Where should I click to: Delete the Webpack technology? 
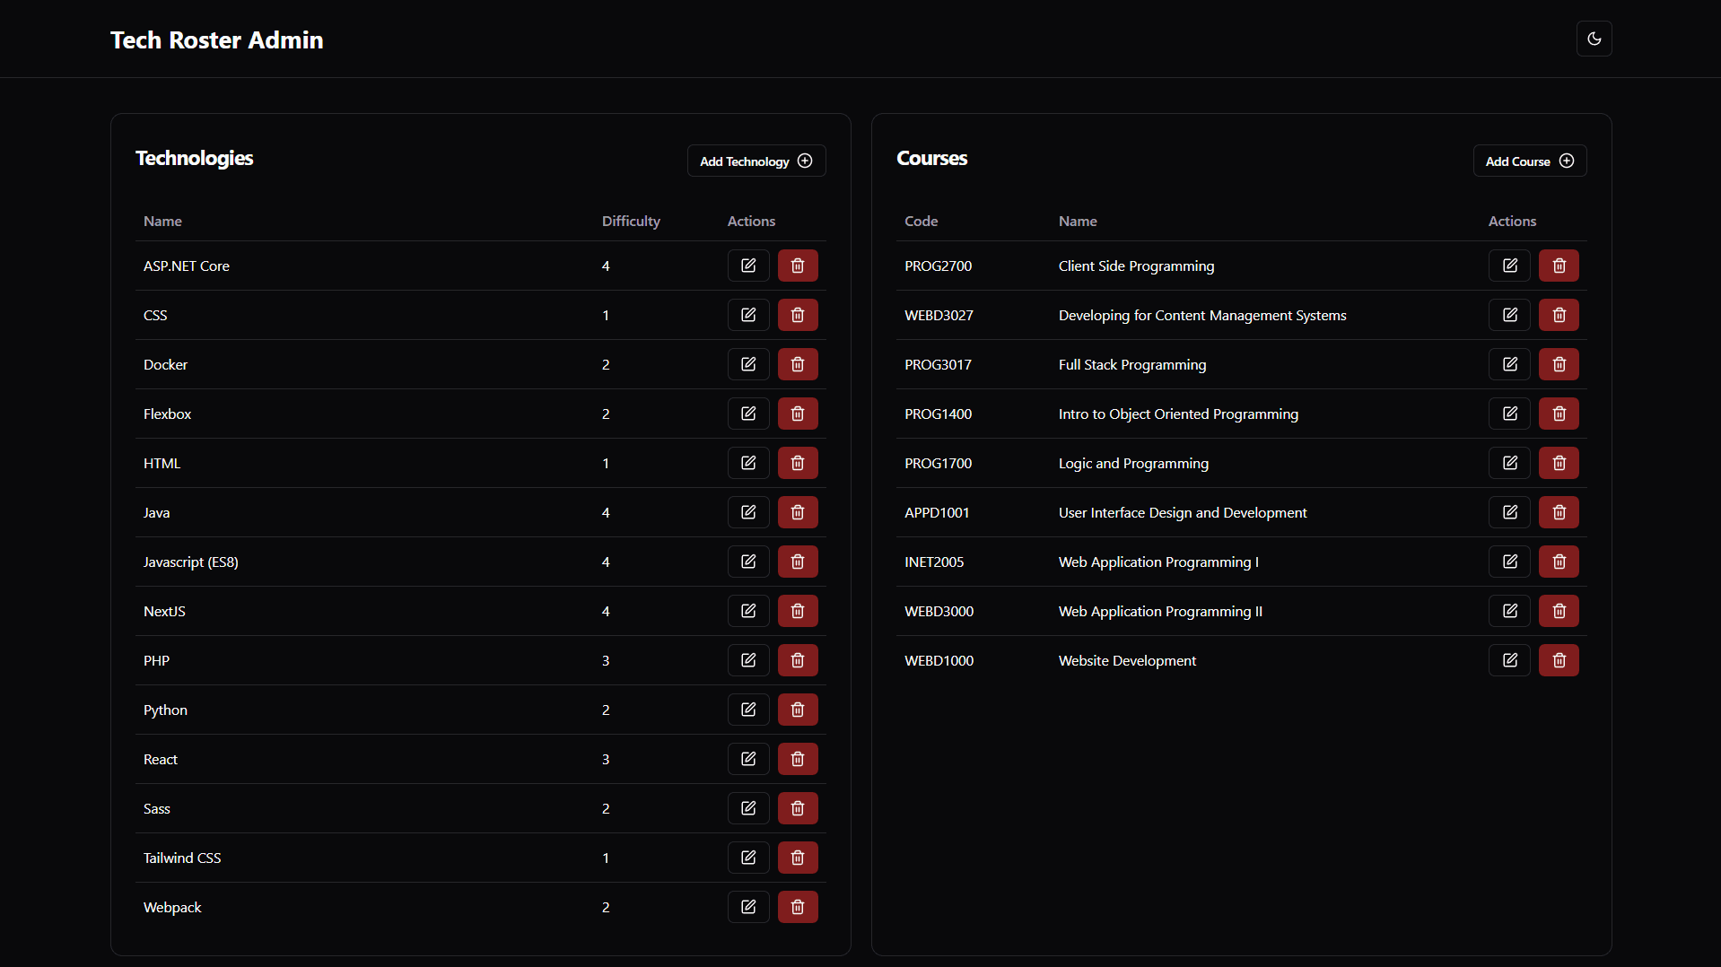[798, 907]
